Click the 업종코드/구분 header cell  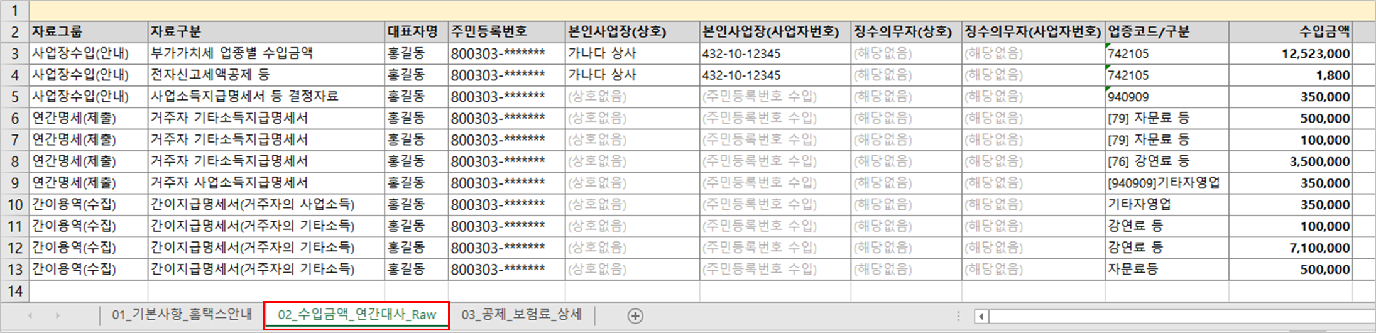(1167, 32)
